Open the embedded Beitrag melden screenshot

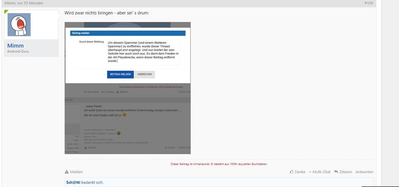(128, 88)
